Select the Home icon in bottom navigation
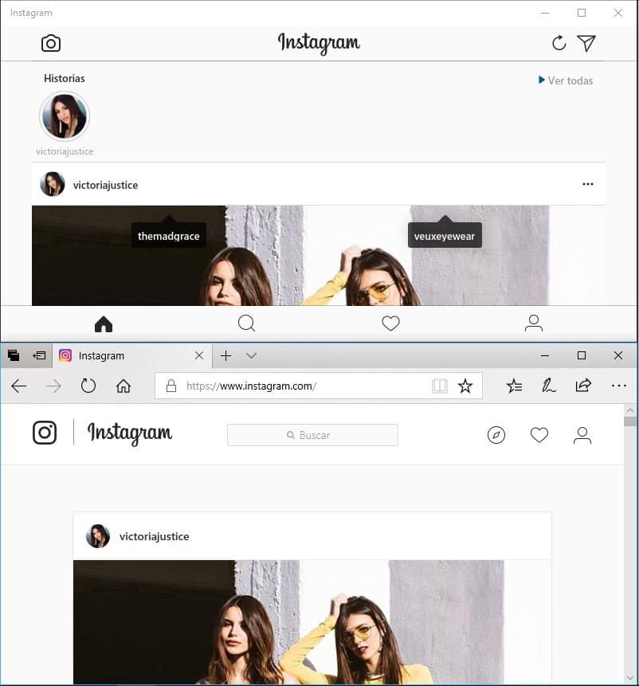Viewport: 639px width, 686px height. point(103,323)
